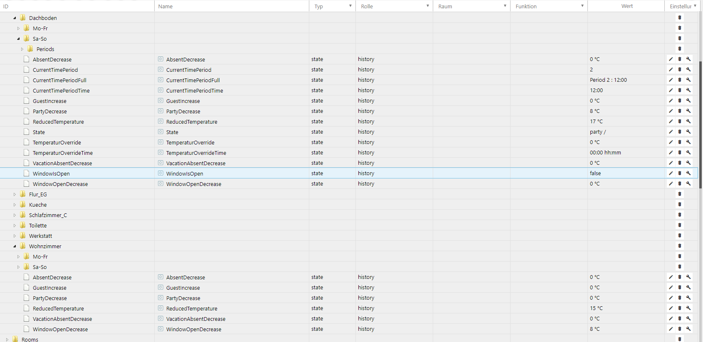
Task: Open wrench for WindowOpenDecrease 8 °C row
Action: [688, 329]
